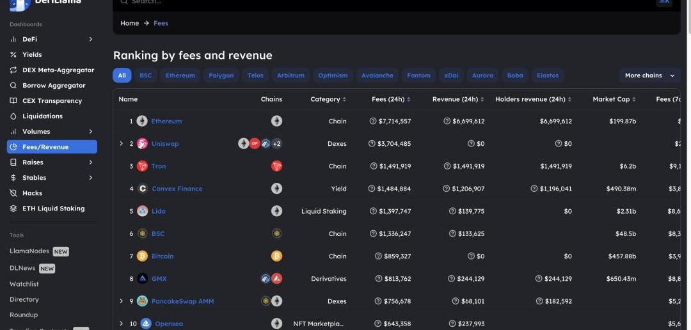Open the More chains dropdown

coord(649,75)
